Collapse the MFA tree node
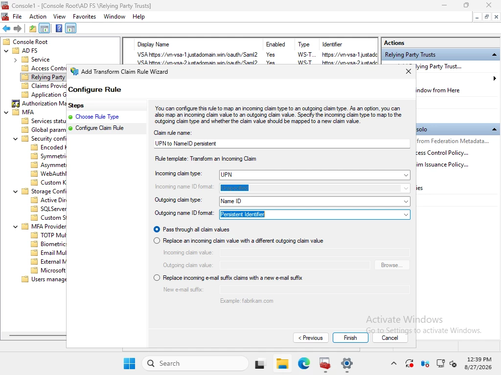Image resolution: width=501 pixels, height=375 pixels. [x=6, y=112]
